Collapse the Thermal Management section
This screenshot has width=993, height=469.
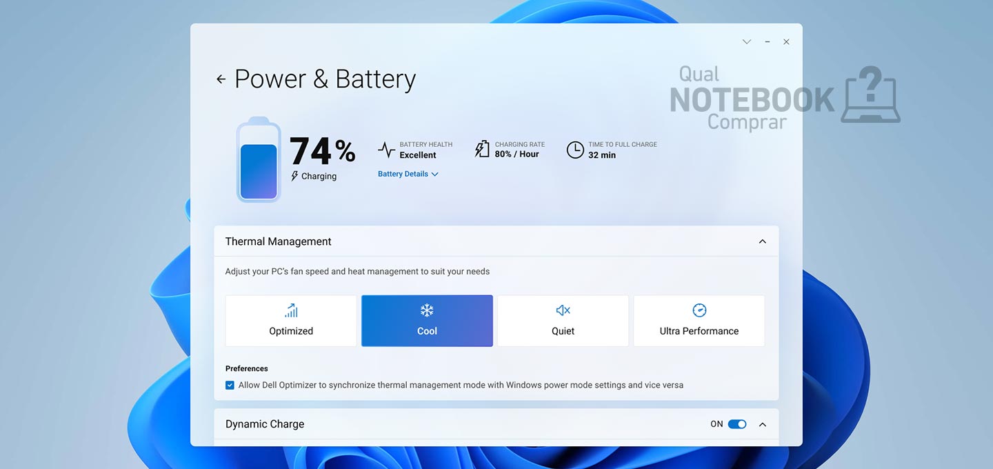[763, 241]
